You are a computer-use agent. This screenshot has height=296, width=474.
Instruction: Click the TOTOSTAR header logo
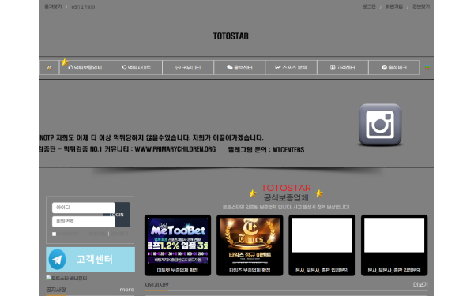231,36
